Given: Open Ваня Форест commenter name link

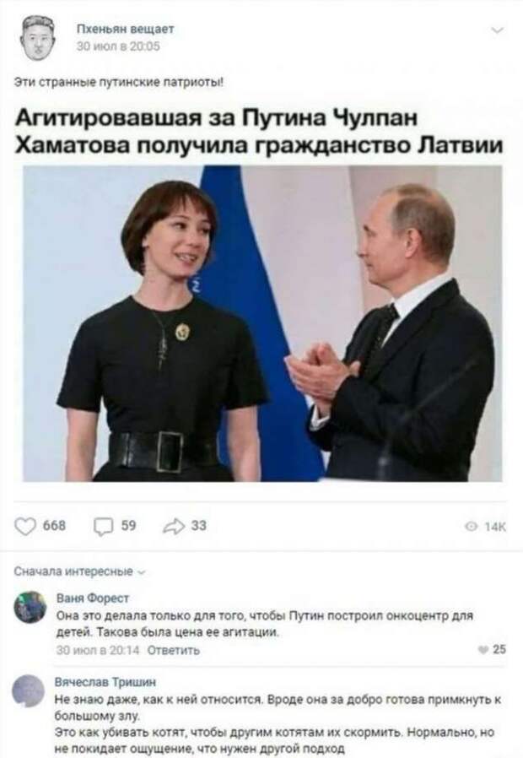Looking at the screenshot, I should tap(93, 598).
